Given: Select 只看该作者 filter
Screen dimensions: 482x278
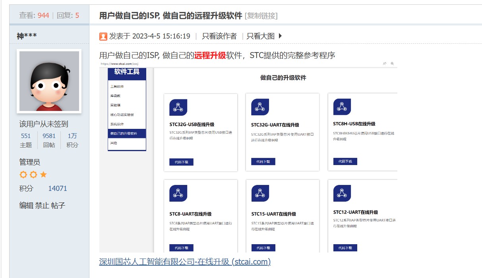Looking at the screenshot, I should pyautogui.click(x=219, y=36).
